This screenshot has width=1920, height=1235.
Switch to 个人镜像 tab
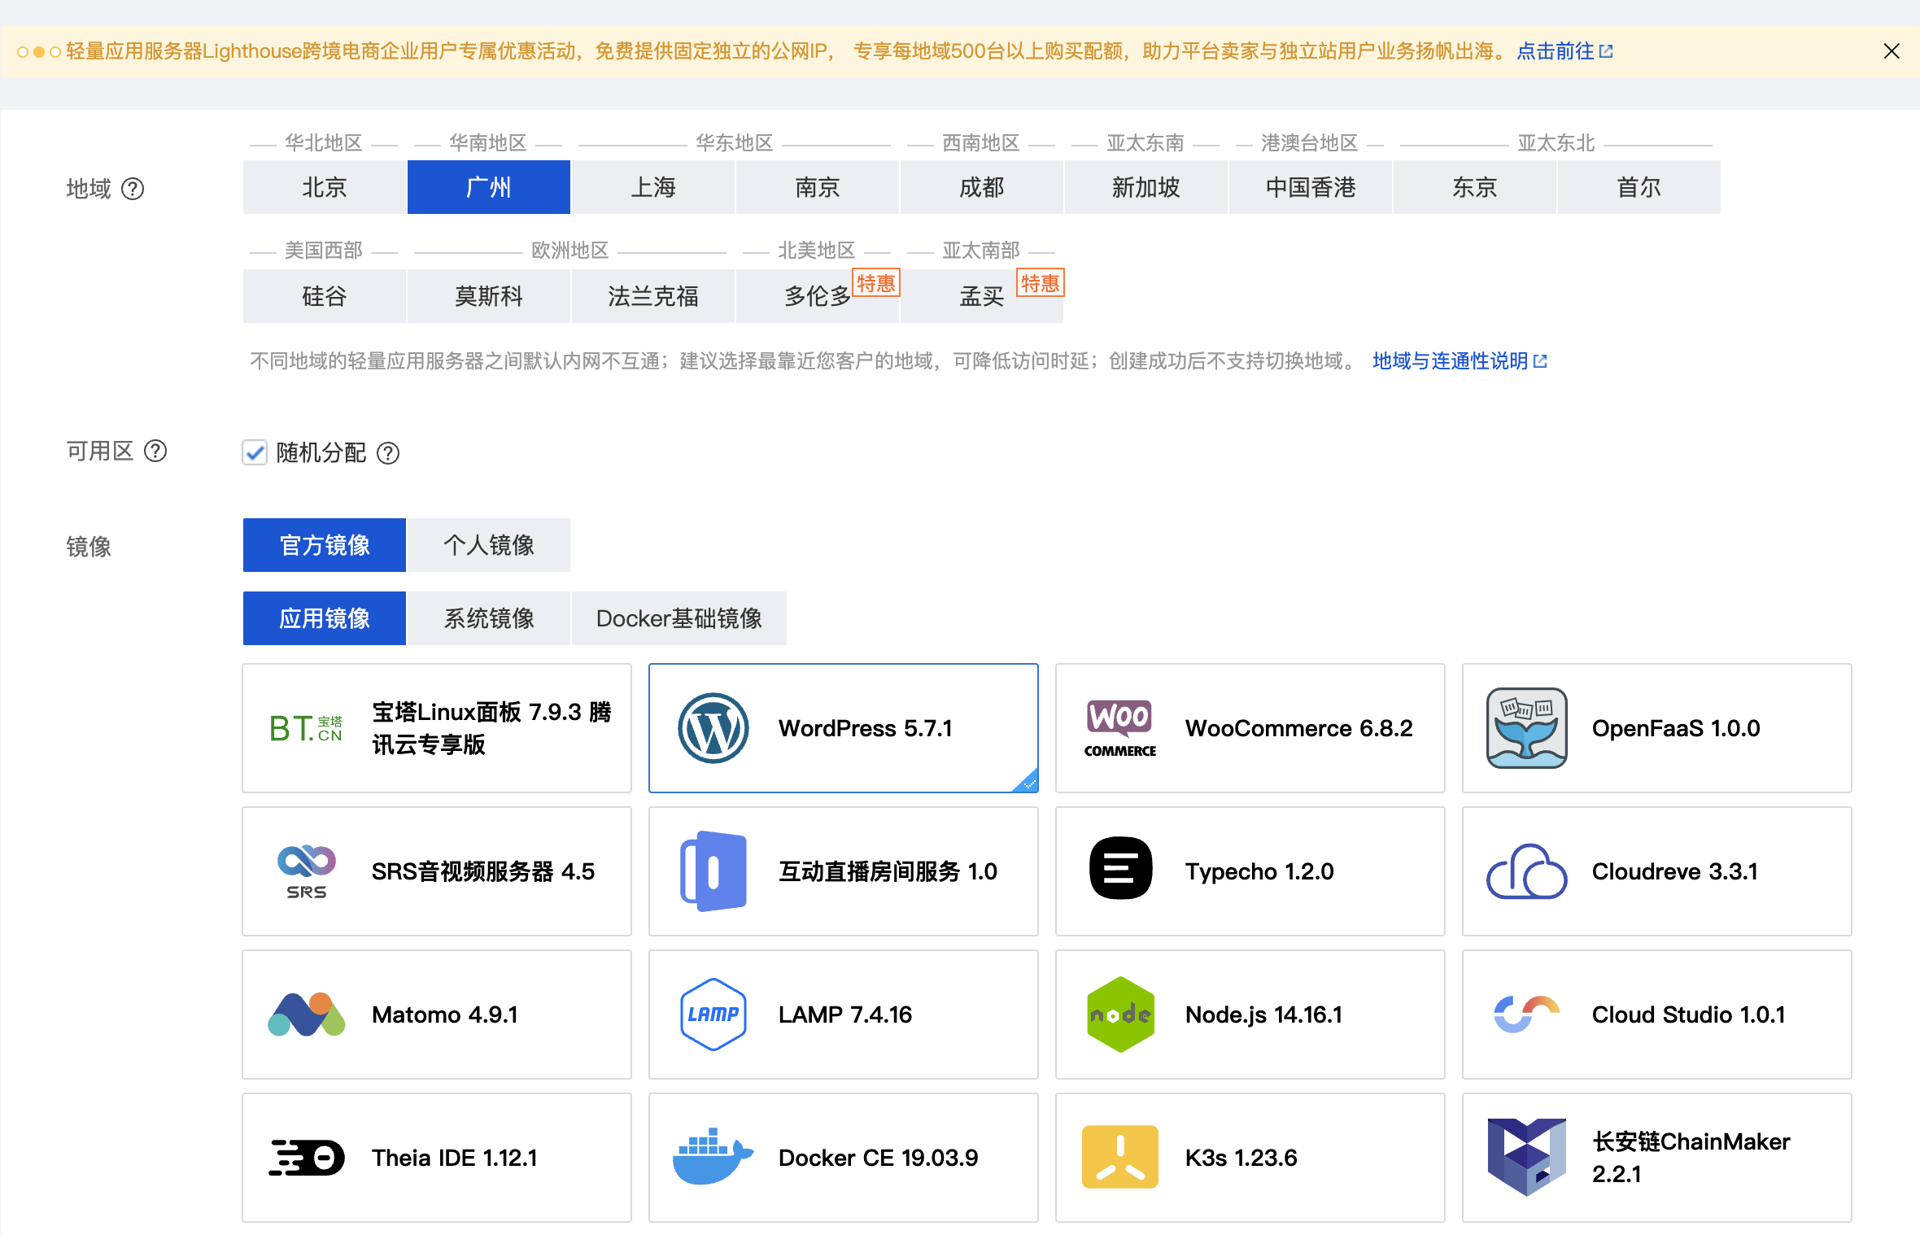(489, 545)
